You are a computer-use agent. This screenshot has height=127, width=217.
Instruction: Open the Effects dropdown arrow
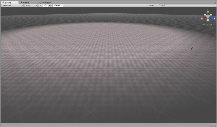(62, 5)
